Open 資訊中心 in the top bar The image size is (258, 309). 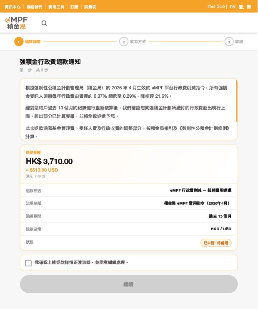(13, 7)
